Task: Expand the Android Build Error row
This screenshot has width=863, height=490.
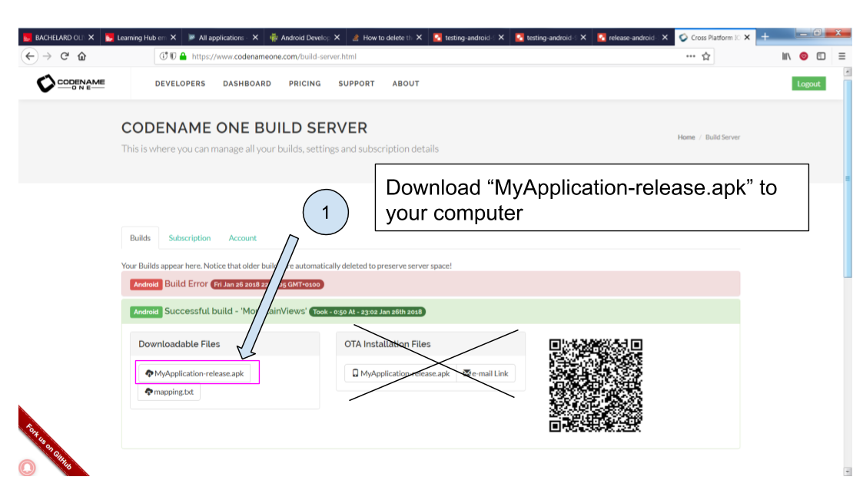Action: pyautogui.click(x=430, y=283)
